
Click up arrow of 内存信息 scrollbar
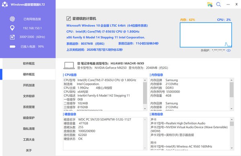(x=232, y=80)
